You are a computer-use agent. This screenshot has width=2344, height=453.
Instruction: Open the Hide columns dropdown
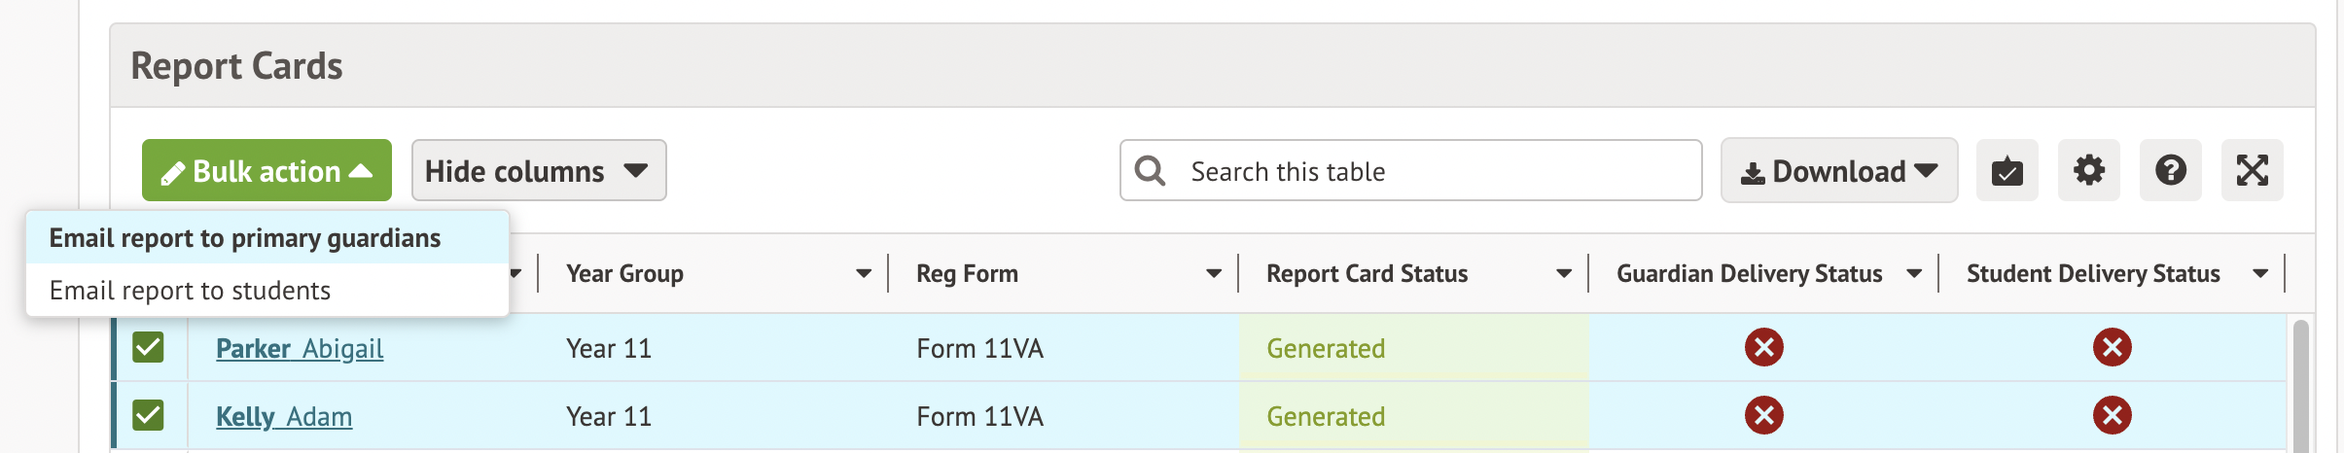[538, 171]
